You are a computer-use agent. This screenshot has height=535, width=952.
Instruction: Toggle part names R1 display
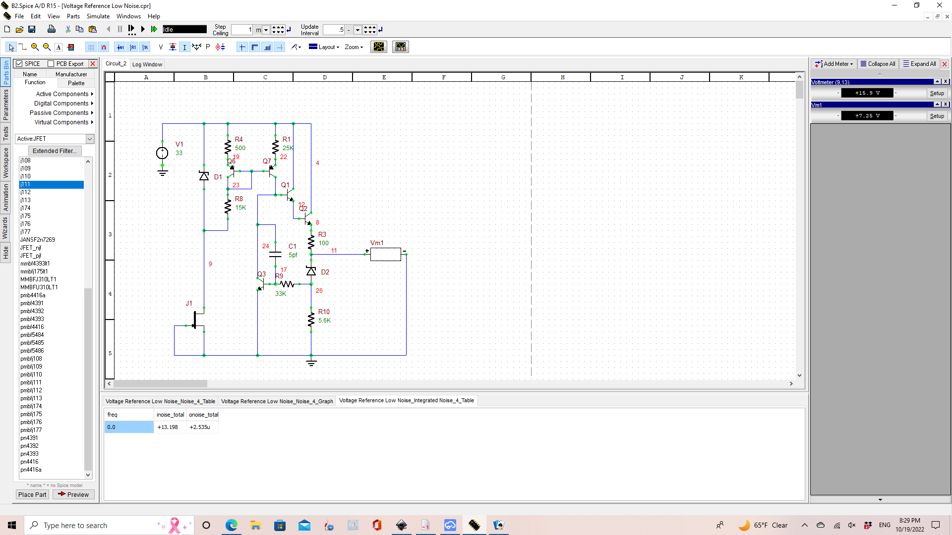coord(132,47)
